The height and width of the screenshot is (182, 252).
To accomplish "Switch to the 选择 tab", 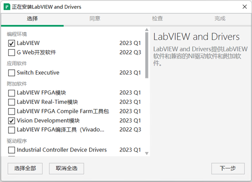I will click(x=32, y=19).
